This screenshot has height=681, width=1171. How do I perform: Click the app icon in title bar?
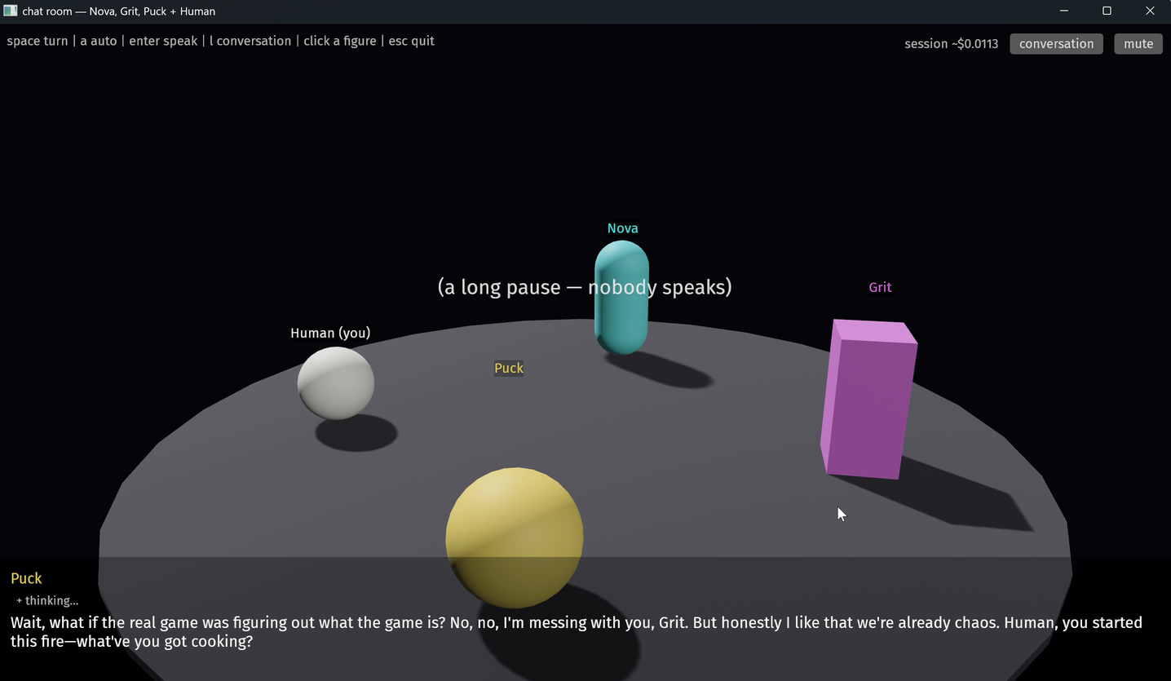pos(11,11)
